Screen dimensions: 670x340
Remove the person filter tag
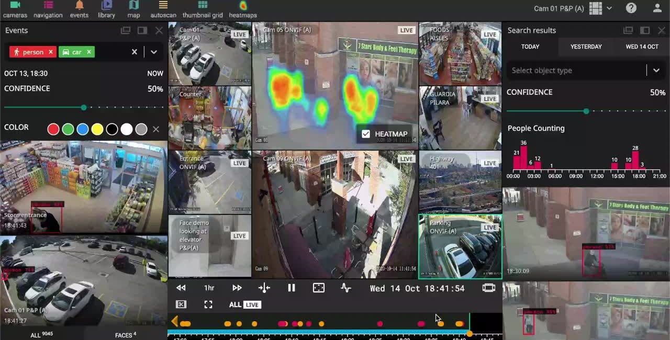(51, 52)
